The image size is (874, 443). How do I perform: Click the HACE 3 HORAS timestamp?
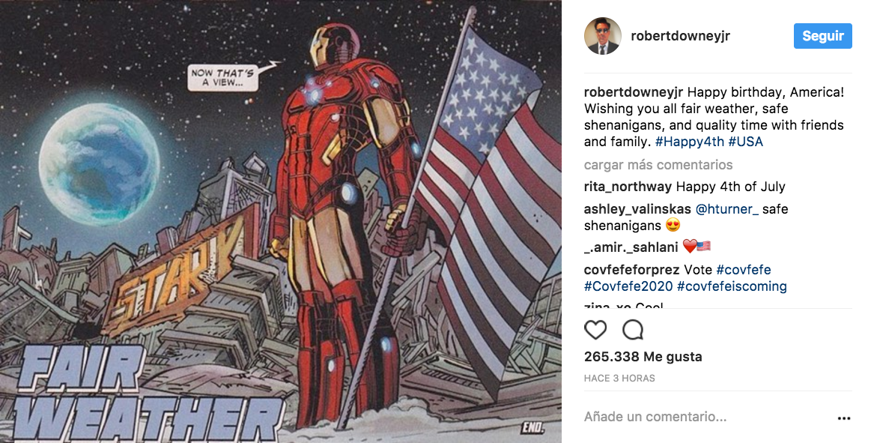tap(619, 379)
